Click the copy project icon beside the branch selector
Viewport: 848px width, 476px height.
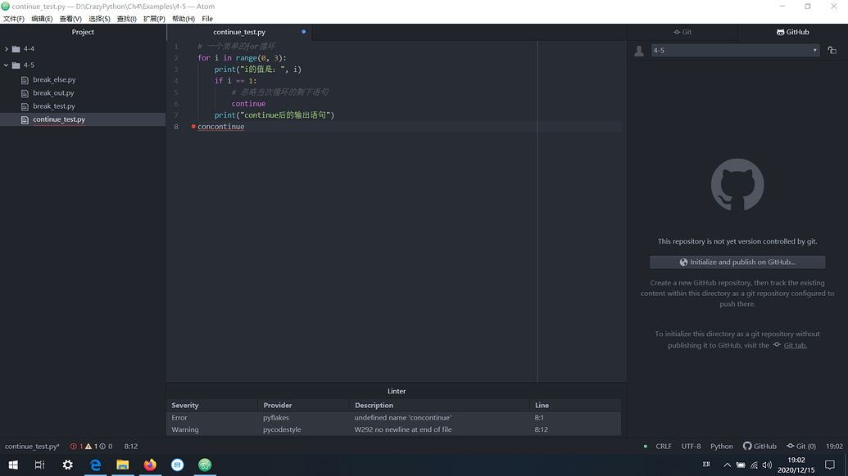(x=831, y=50)
